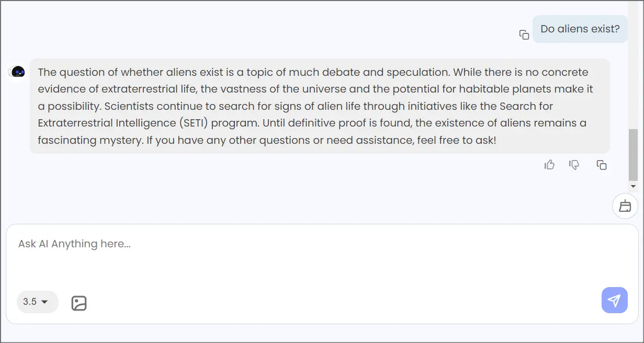The width and height of the screenshot is (644, 343).
Task: Clear the conversation with the broom icon
Action: (625, 206)
